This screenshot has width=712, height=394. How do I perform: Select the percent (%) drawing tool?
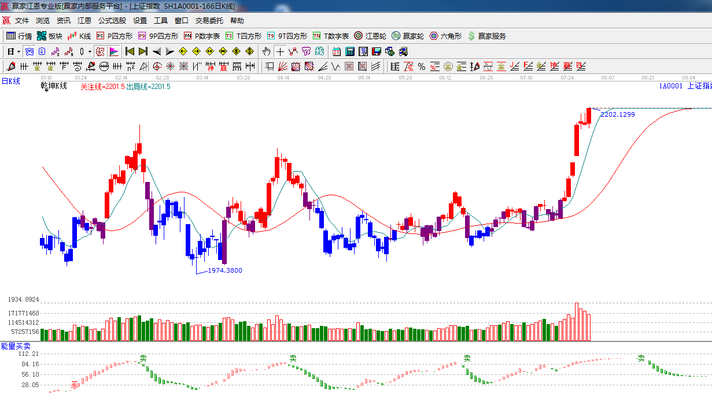pyautogui.click(x=422, y=66)
